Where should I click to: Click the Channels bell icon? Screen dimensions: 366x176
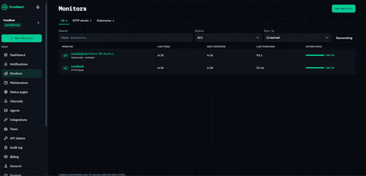pyautogui.click(x=6, y=101)
